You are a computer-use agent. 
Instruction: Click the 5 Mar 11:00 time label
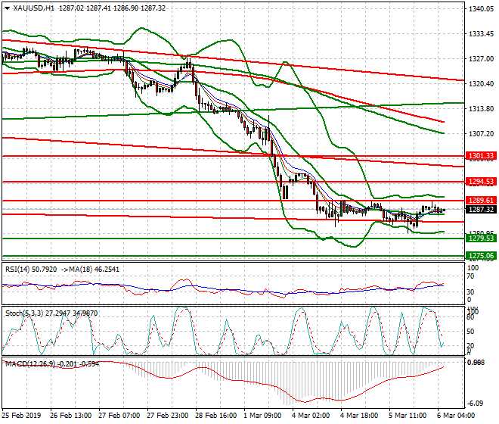point(408,416)
